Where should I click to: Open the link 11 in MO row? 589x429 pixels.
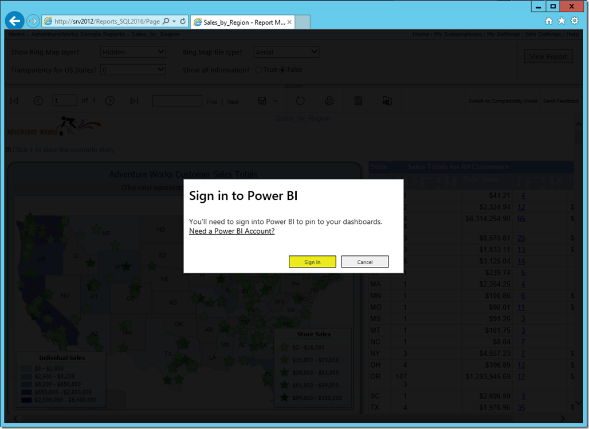click(x=521, y=307)
